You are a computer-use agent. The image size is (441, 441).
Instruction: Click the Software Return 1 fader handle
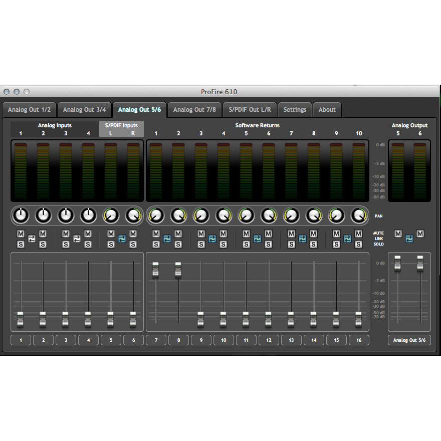[x=155, y=270]
